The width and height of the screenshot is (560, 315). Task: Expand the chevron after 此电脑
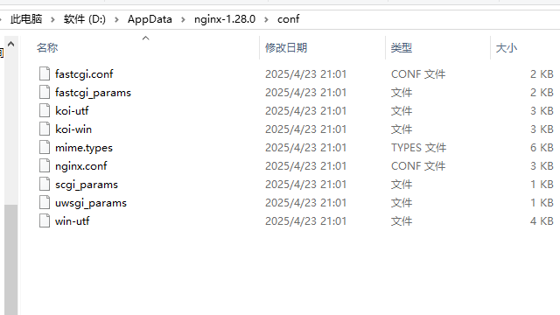click(52, 19)
